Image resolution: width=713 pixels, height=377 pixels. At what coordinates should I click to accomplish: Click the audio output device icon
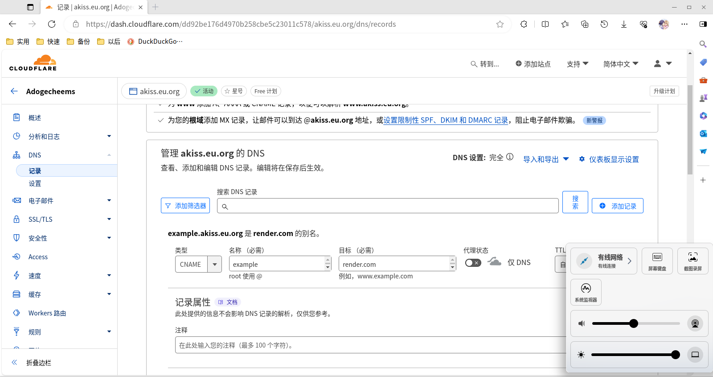click(x=695, y=323)
